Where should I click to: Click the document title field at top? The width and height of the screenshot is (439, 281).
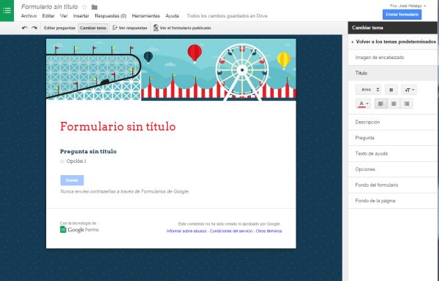tap(50, 7)
